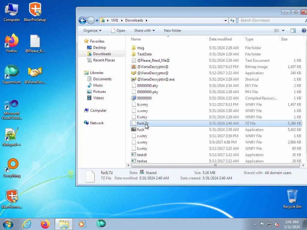
Task: Click the VM1 breadcrumb segment
Action: pyautogui.click(x=115, y=20)
